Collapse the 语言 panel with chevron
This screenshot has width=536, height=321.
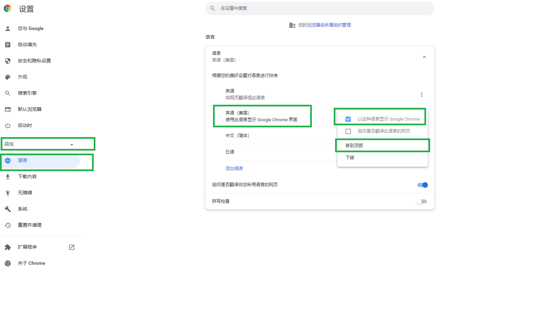(x=424, y=57)
